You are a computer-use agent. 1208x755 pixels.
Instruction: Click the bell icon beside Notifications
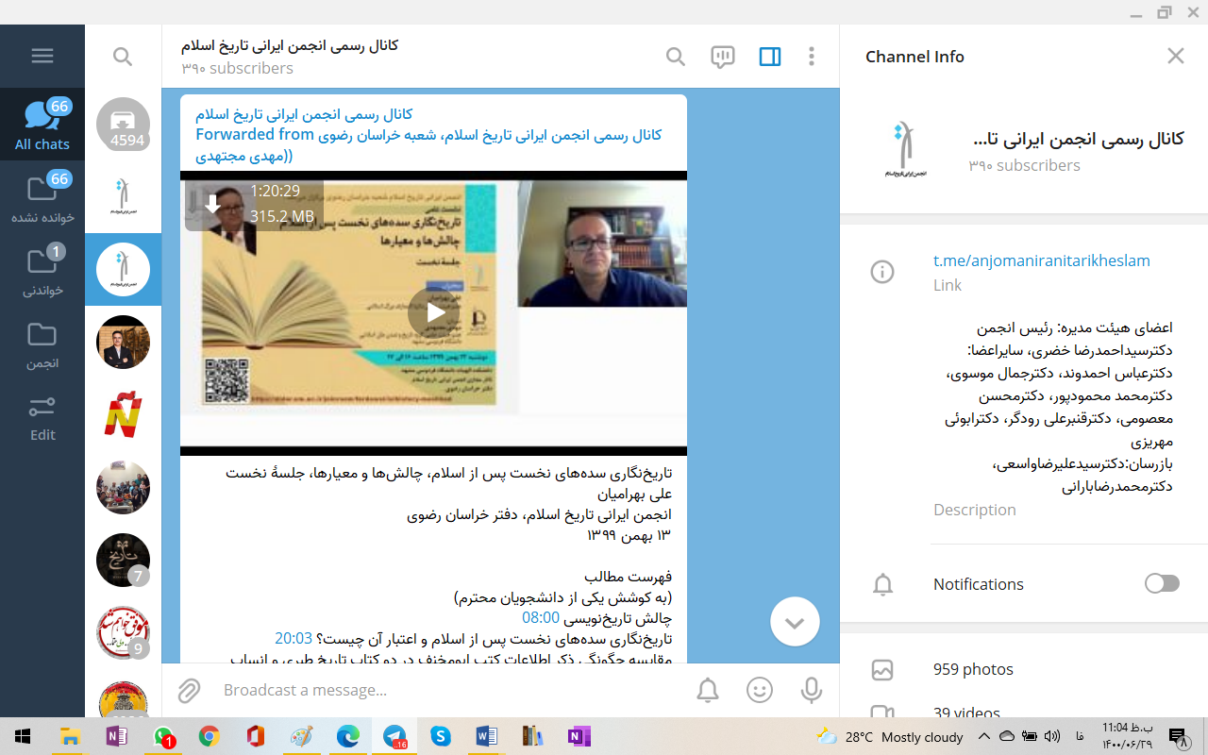882,584
